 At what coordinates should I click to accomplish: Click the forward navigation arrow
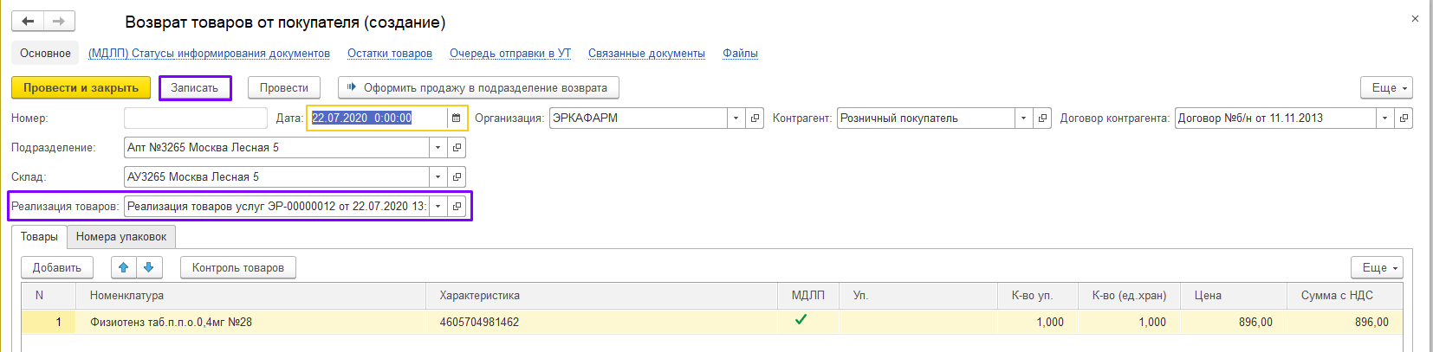[x=58, y=21]
